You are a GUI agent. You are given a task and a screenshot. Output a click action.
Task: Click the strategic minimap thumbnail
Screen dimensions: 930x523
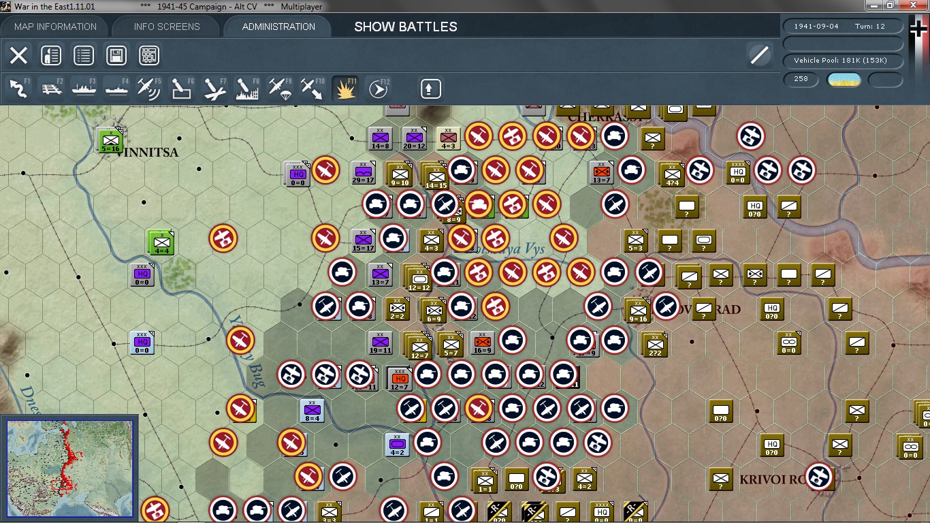point(69,468)
